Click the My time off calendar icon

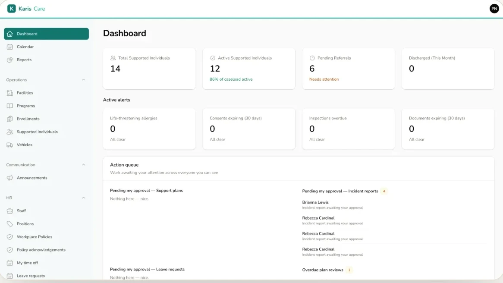10,263
